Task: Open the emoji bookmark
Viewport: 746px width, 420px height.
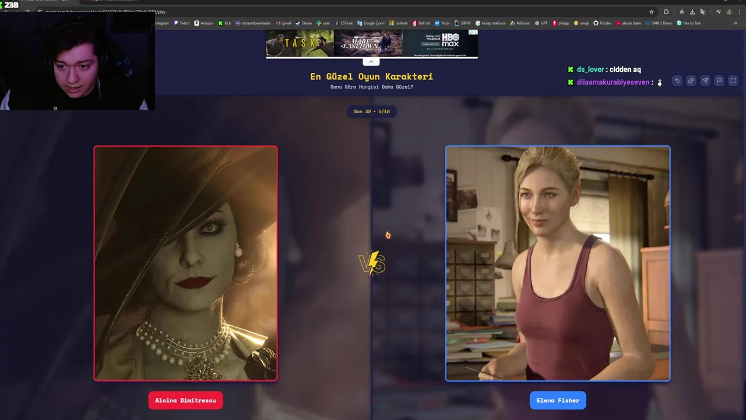Action: (x=581, y=23)
